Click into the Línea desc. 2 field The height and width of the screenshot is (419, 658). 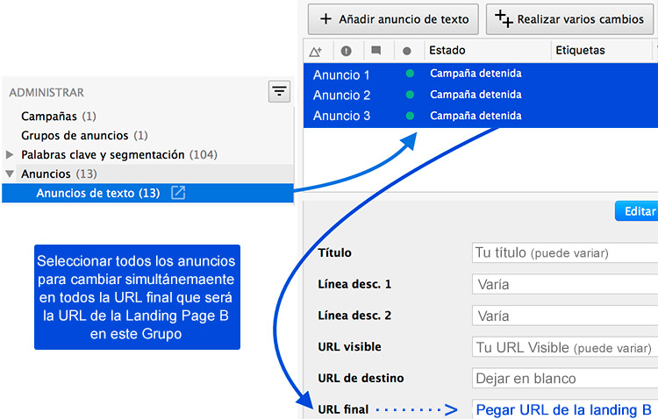pyautogui.click(x=565, y=316)
